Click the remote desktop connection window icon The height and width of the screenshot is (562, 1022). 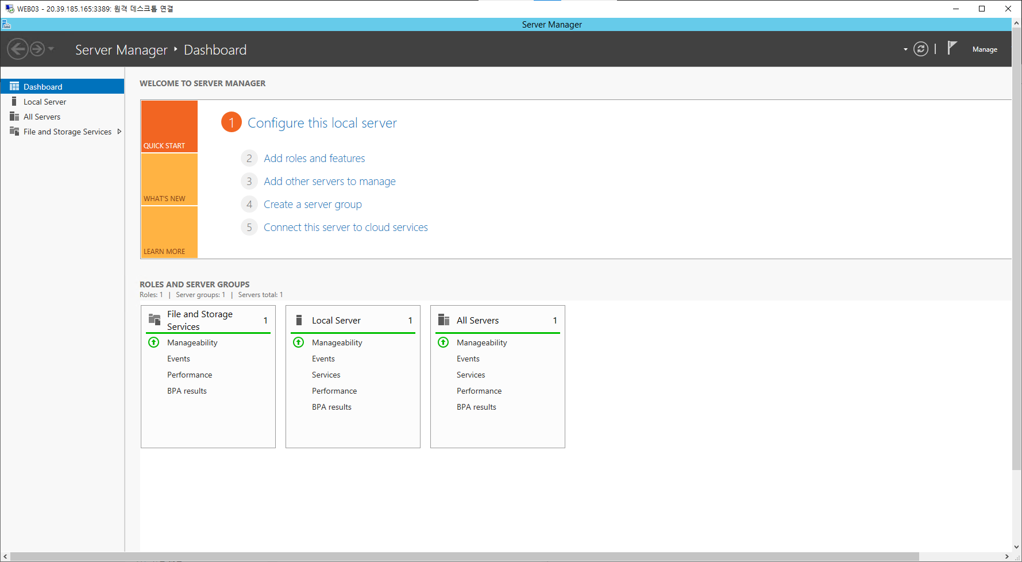9,9
